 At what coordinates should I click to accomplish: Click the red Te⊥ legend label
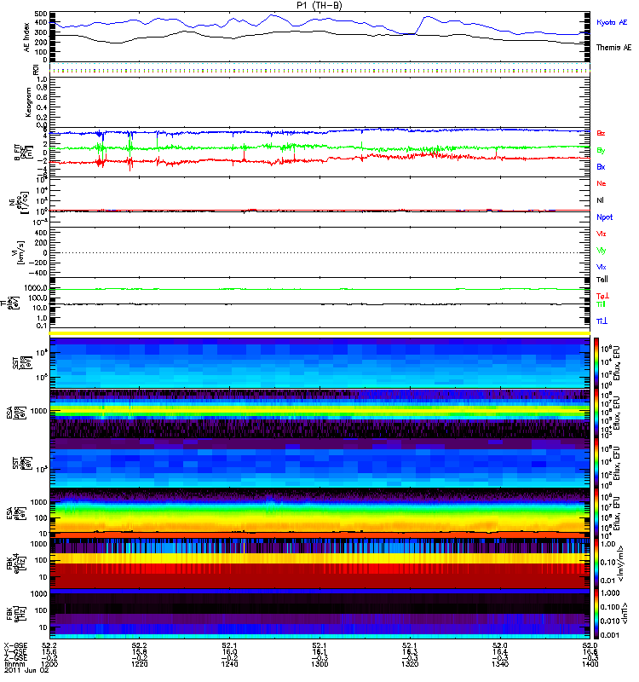click(602, 296)
